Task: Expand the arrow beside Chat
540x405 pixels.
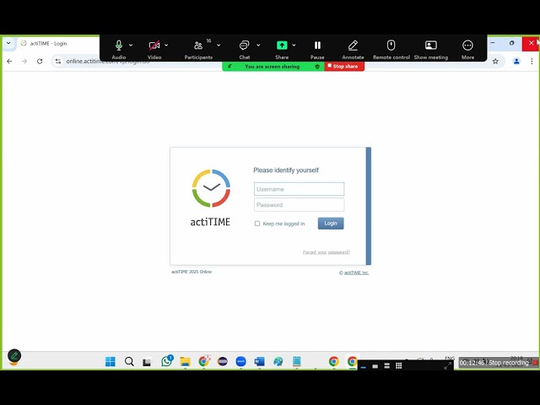Action: point(258,45)
